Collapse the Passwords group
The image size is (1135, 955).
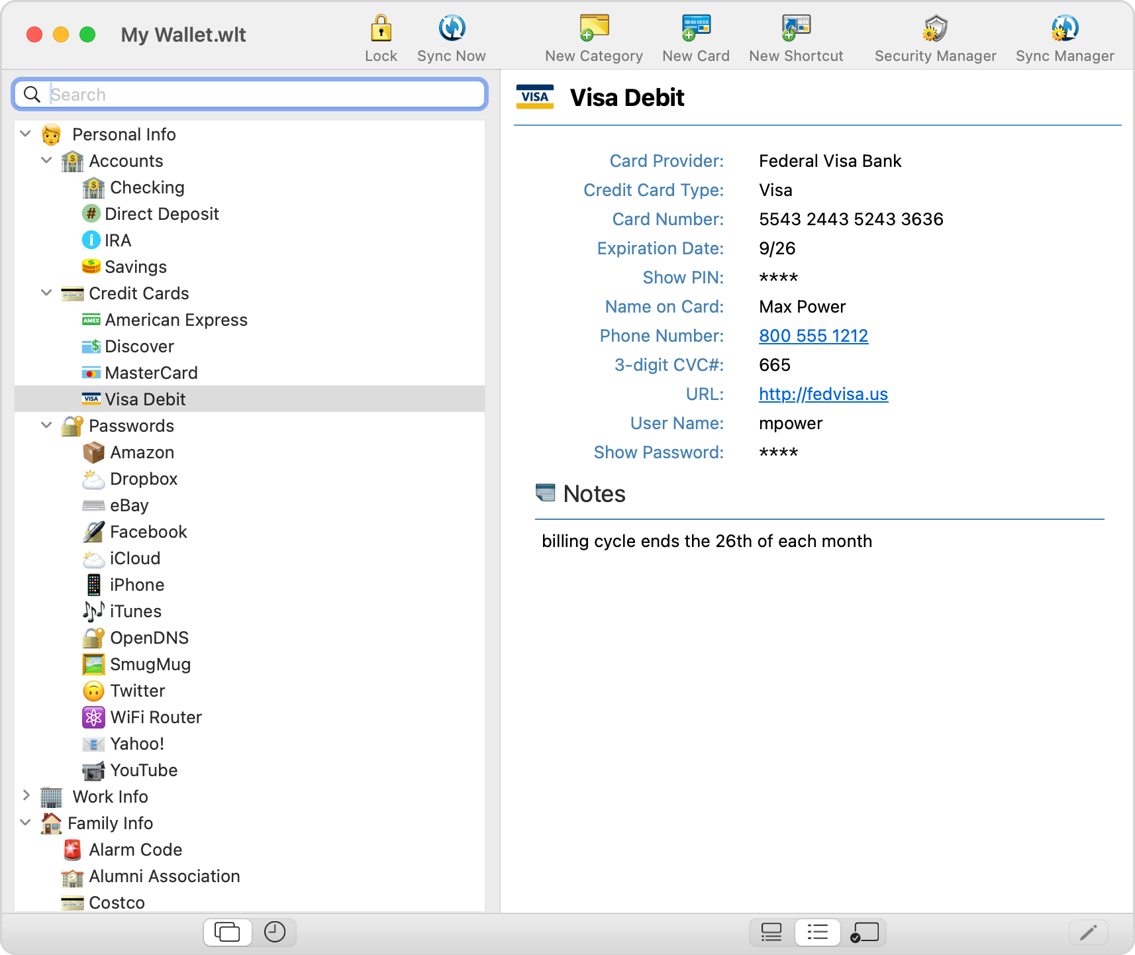(46, 425)
